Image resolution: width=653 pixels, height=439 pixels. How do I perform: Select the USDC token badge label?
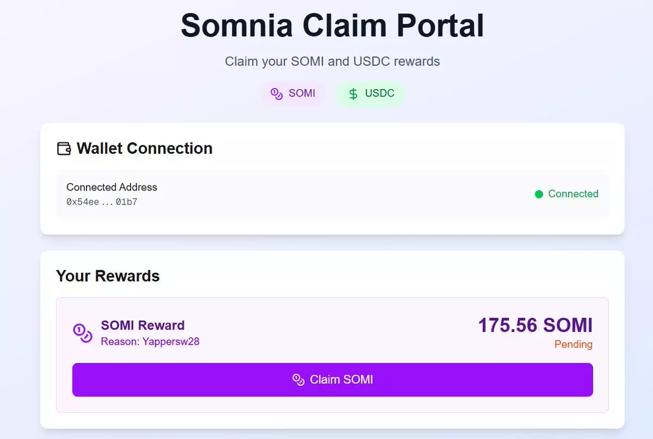pos(379,93)
